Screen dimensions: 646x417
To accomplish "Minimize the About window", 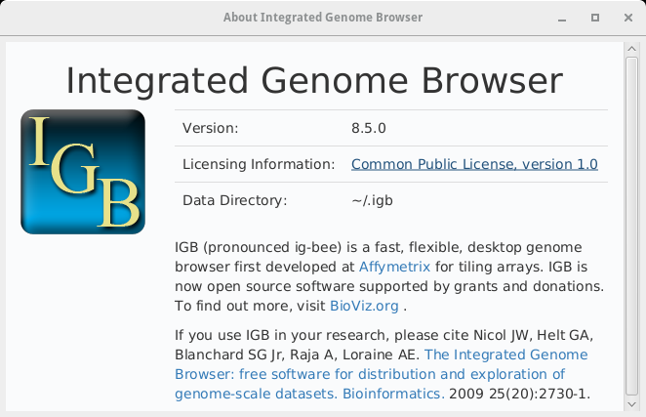I will coord(563,18).
